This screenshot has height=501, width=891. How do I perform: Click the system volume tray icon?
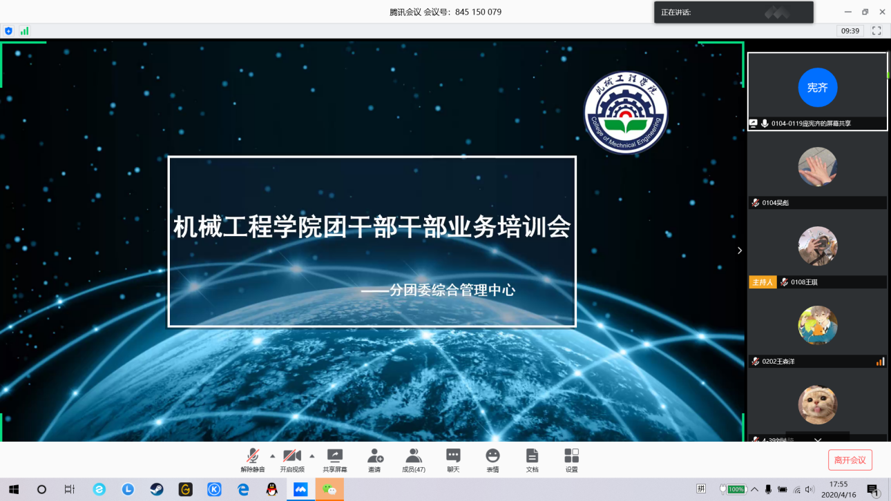coord(809,489)
